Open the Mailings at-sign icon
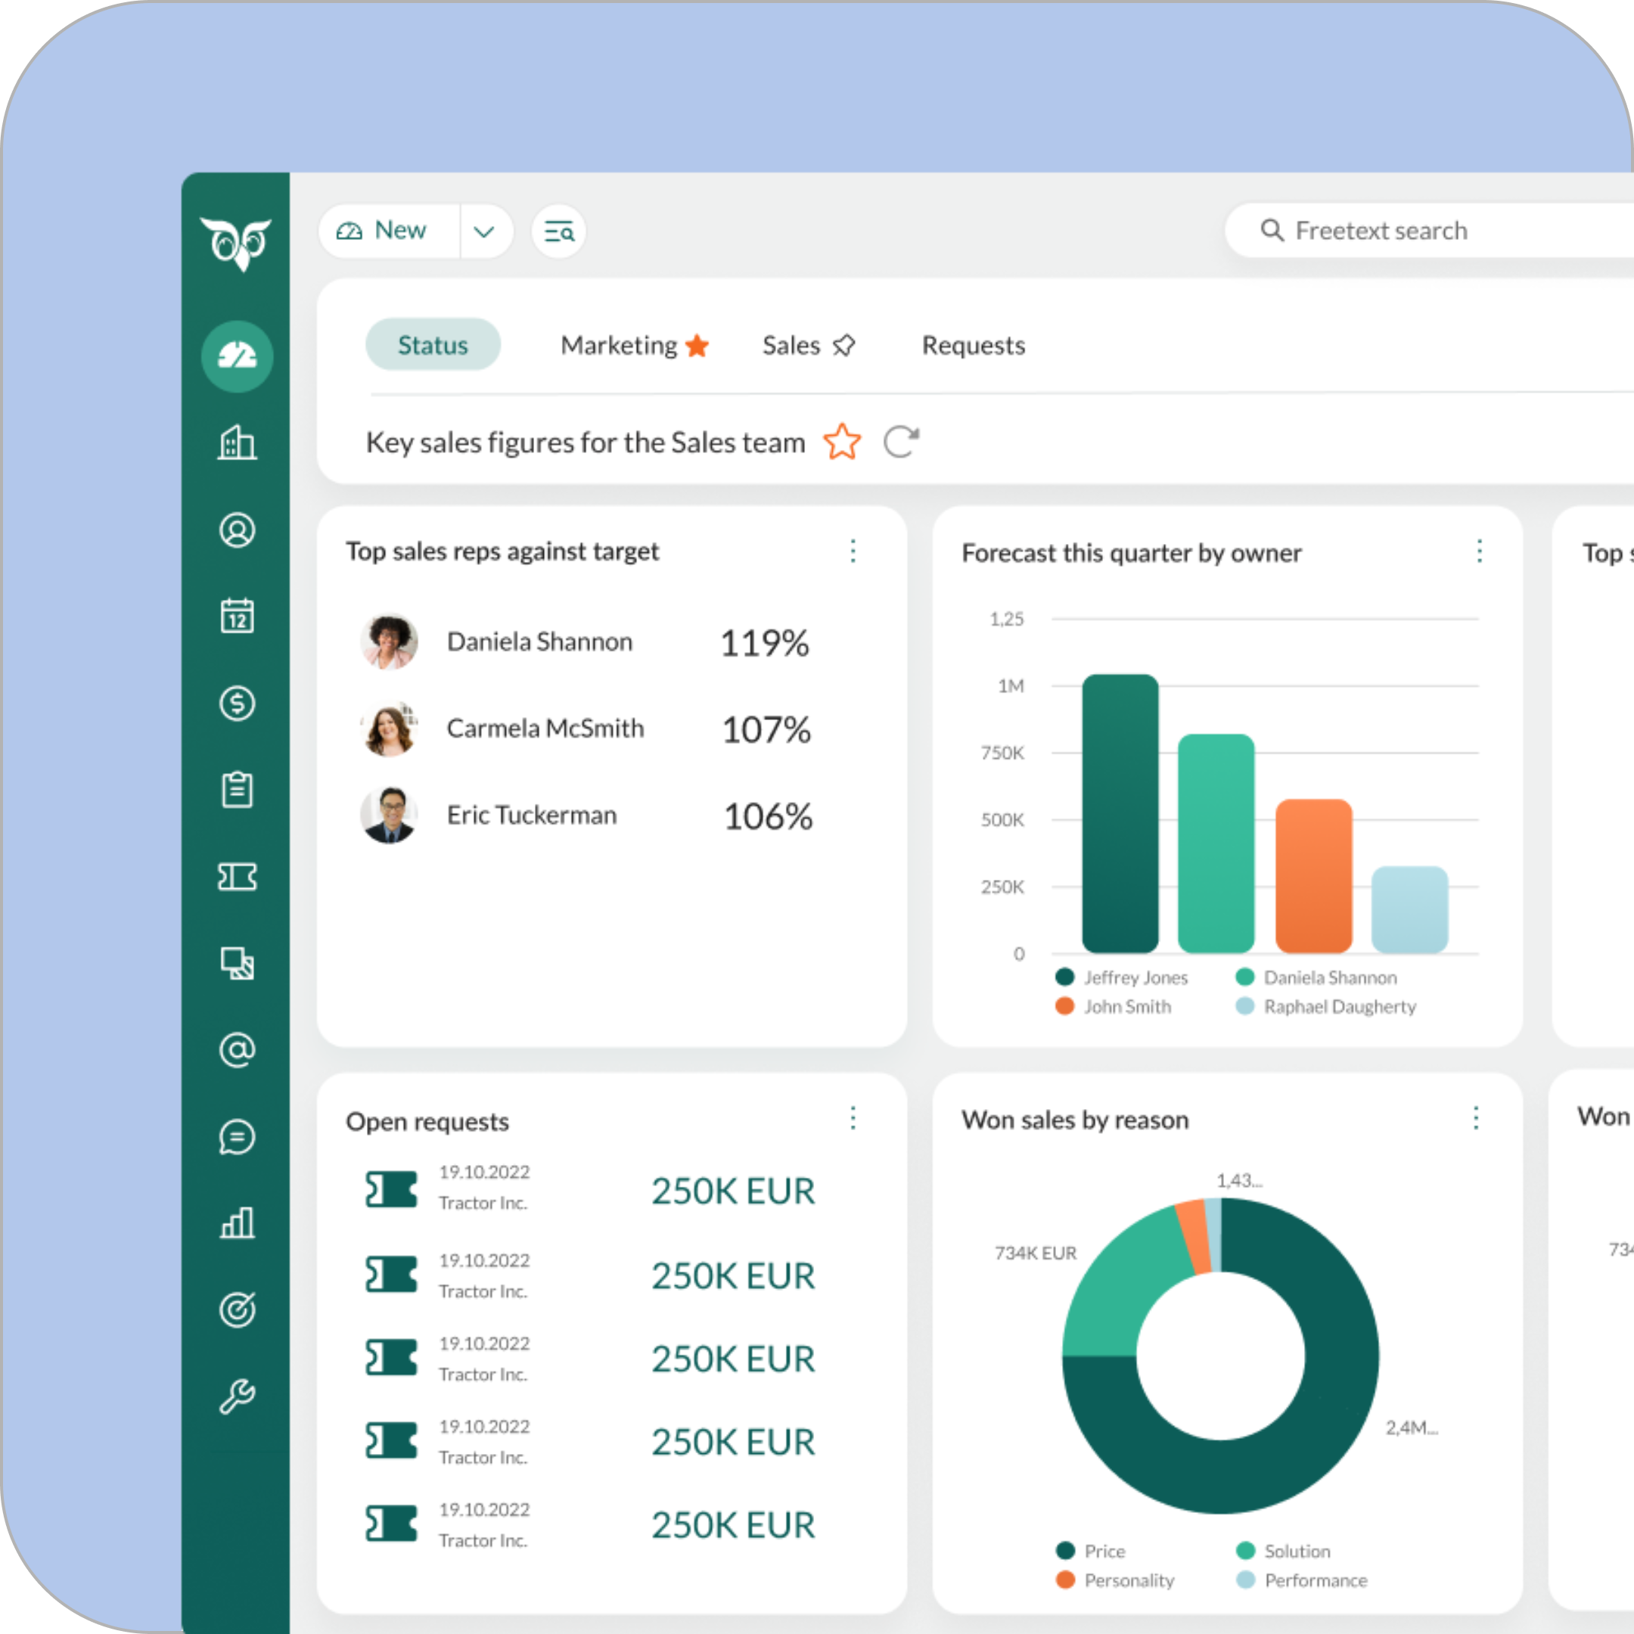The width and height of the screenshot is (1634, 1634). click(237, 1051)
